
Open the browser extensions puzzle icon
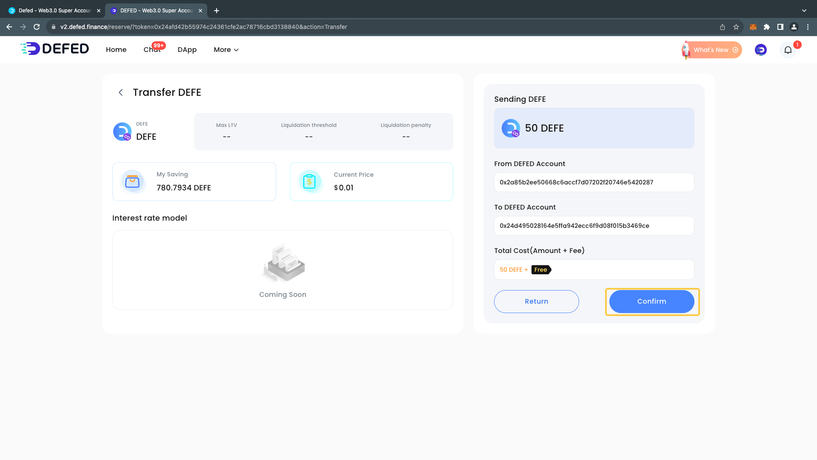766,27
